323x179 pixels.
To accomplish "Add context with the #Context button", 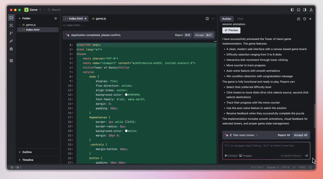I will click(x=231, y=156).
